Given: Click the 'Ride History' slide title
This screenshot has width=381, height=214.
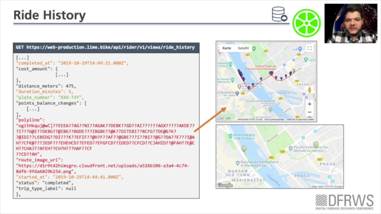Looking at the screenshot, I should [49, 15].
